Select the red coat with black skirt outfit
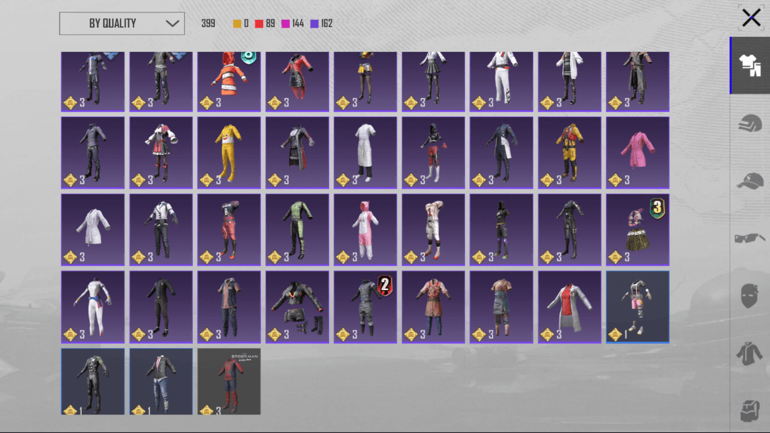770x433 pixels. click(x=297, y=82)
